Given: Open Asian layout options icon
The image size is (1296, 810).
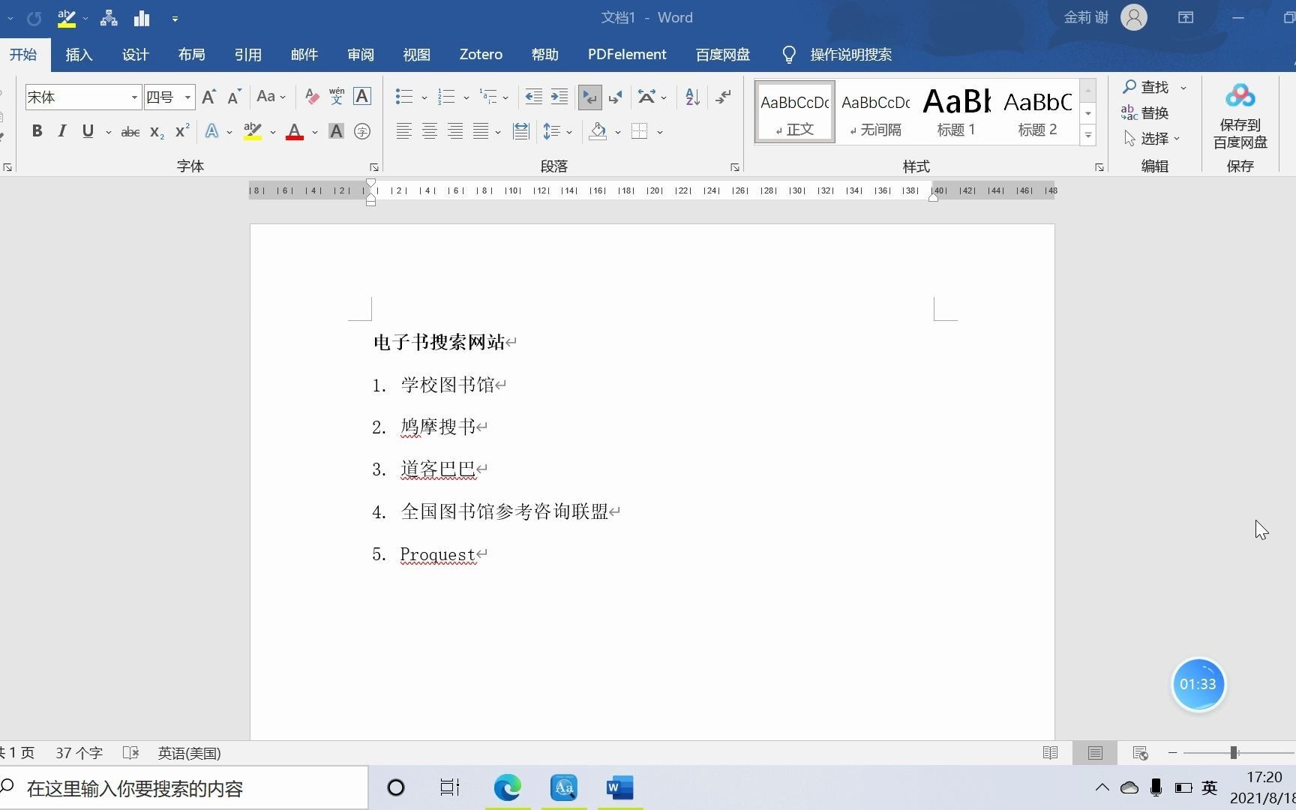Looking at the screenshot, I should point(646,97).
